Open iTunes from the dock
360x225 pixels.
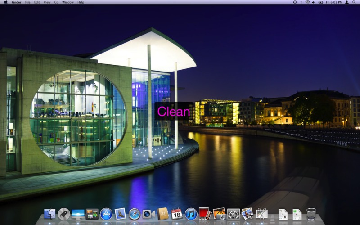191,214
